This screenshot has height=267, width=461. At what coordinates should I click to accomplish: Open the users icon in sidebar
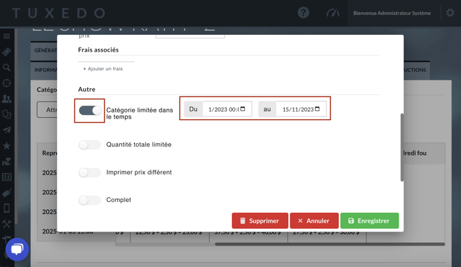point(7,98)
